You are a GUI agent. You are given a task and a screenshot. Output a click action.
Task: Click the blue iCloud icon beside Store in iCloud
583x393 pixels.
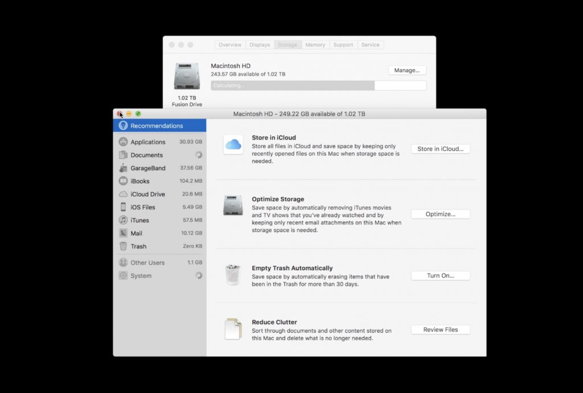pyautogui.click(x=233, y=144)
